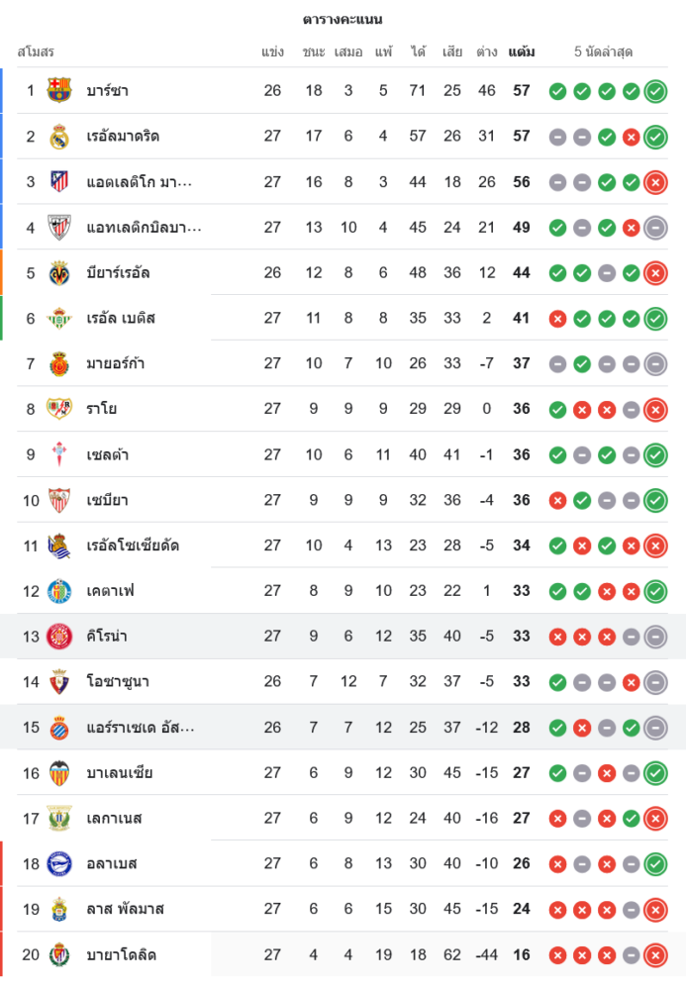
Task: Click the Real Betis crest icon
Action: point(59,319)
